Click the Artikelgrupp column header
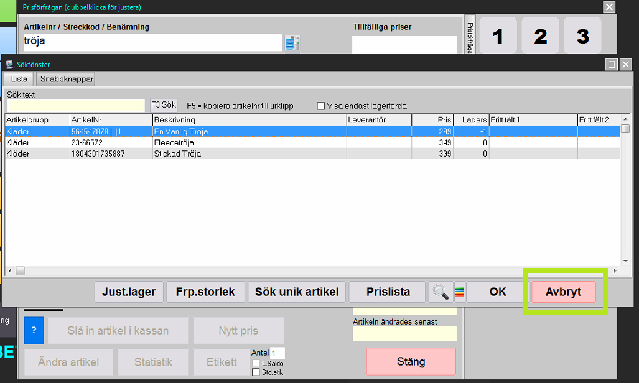The image size is (639, 383). click(x=37, y=119)
